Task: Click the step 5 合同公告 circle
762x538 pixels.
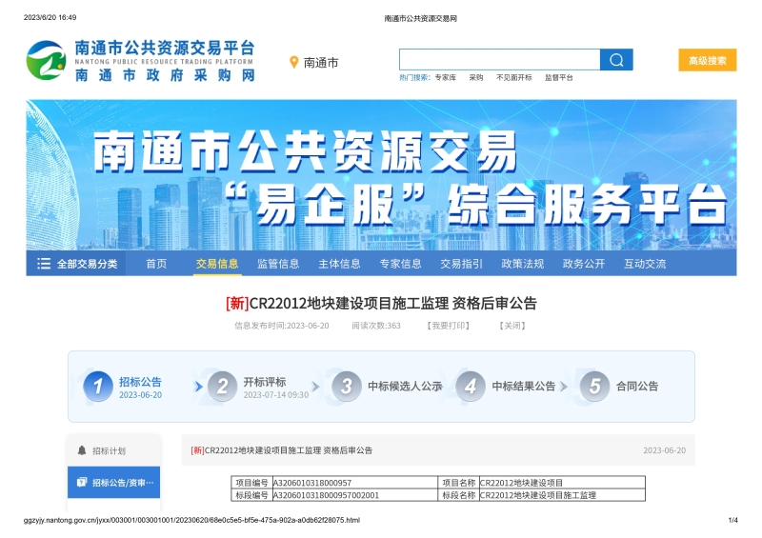Action: pyautogui.click(x=594, y=386)
